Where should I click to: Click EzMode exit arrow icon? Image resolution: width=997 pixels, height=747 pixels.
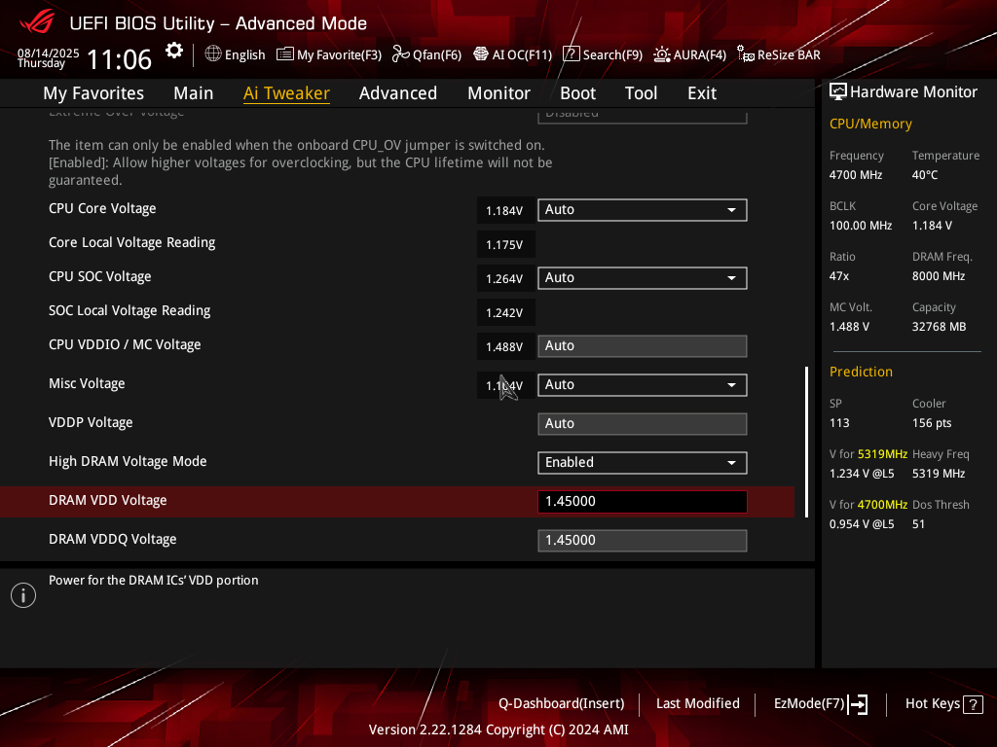(x=858, y=704)
